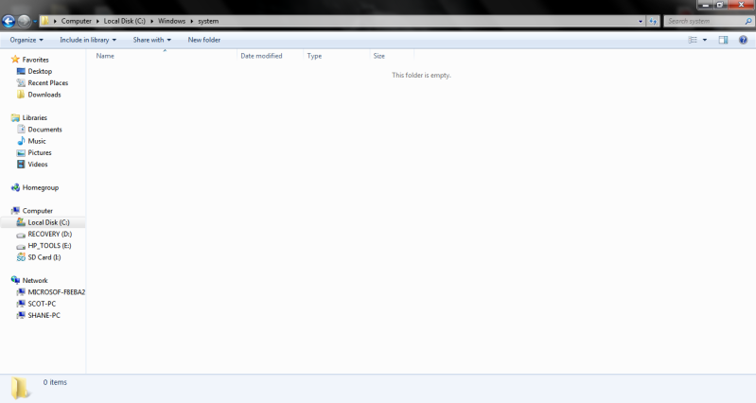Click the Videos filmstrip icon
The image size is (756, 403).
21,165
